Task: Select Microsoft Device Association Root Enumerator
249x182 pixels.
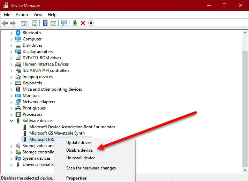Action: click(72, 127)
